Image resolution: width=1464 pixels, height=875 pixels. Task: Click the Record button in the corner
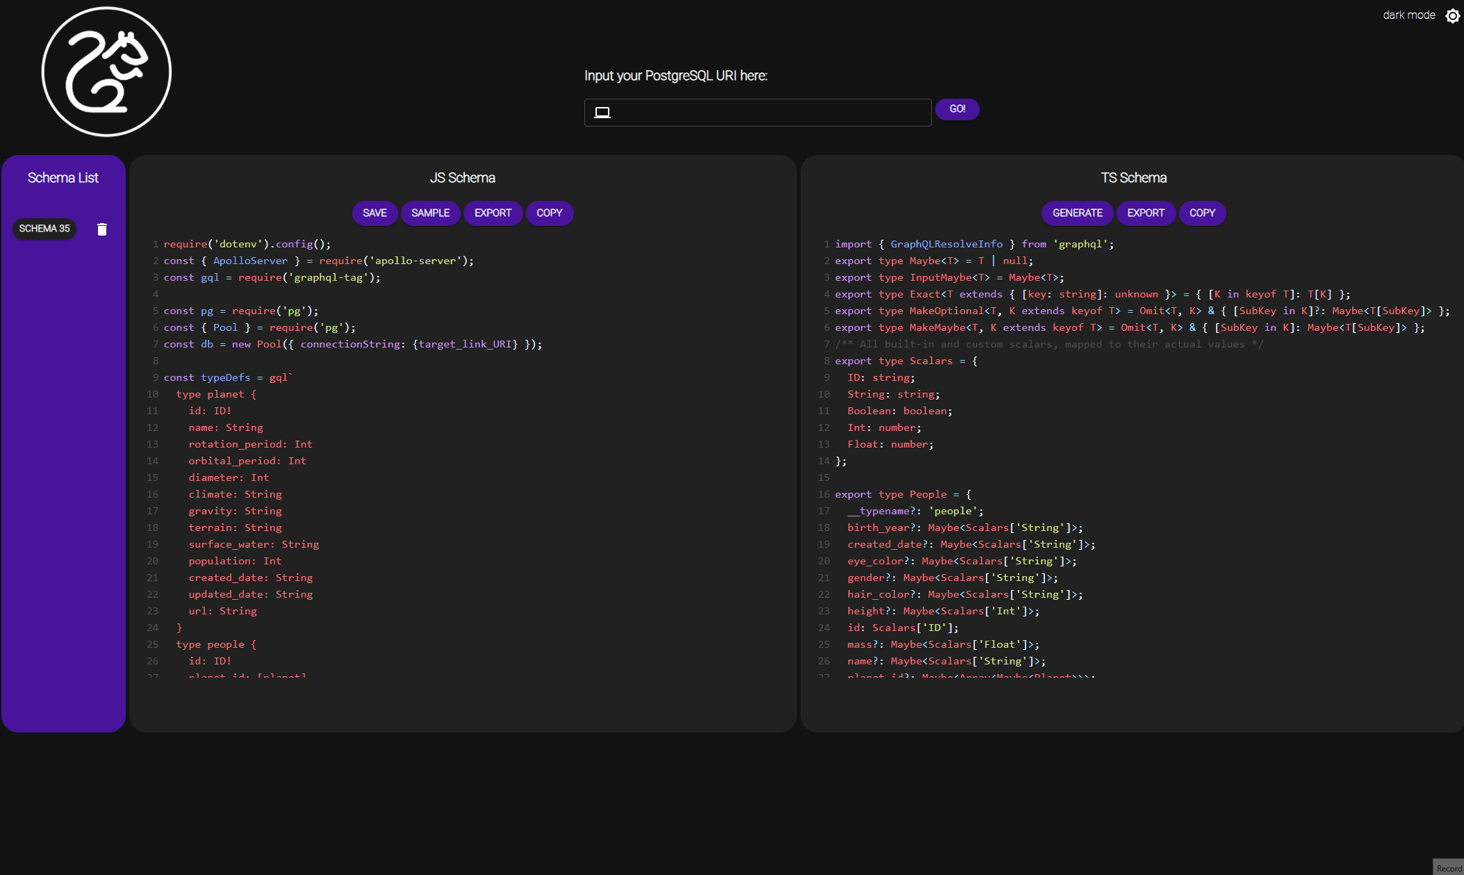coord(1448,867)
